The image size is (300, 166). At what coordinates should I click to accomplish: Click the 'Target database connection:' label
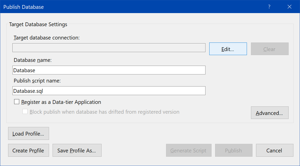[47, 38]
